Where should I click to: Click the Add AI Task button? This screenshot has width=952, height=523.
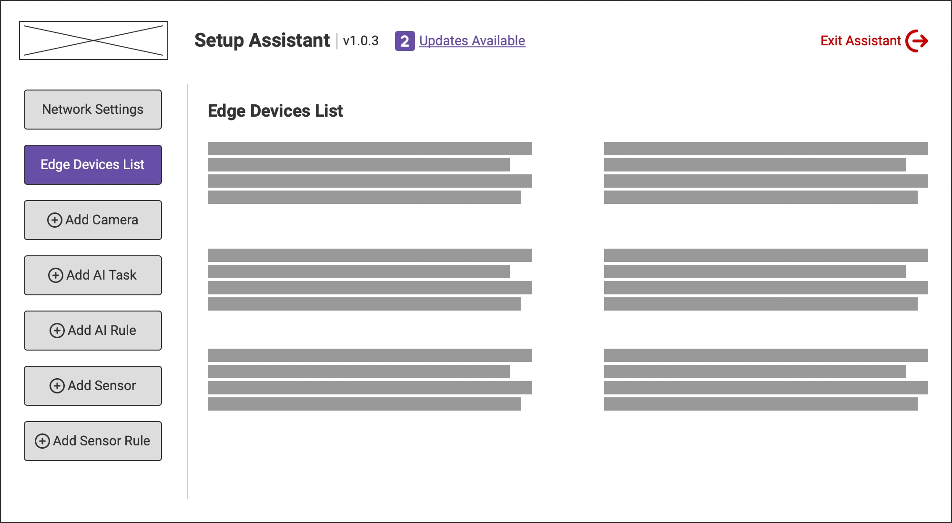coord(92,275)
